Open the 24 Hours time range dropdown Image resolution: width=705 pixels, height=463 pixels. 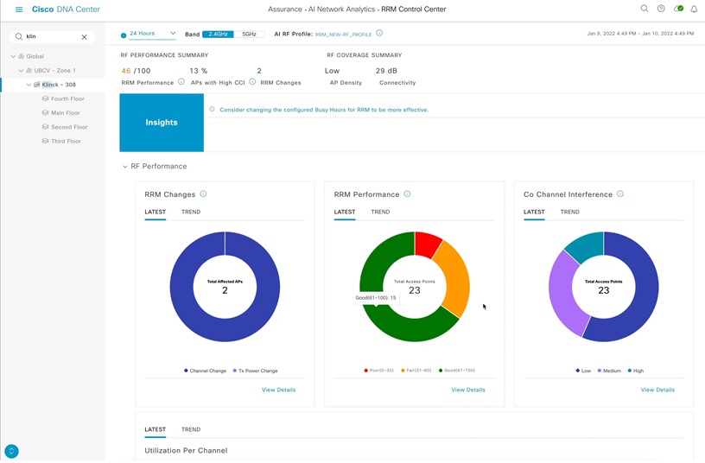point(152,34)
